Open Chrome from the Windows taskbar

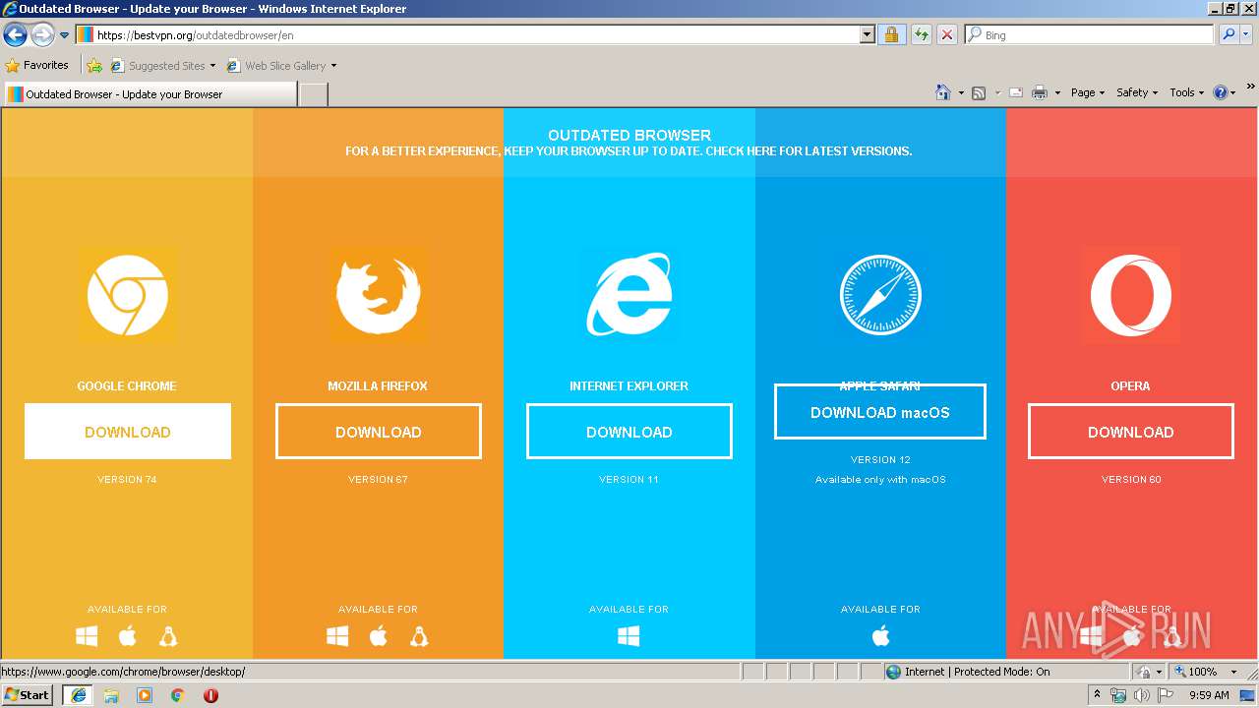click(177, 695)
